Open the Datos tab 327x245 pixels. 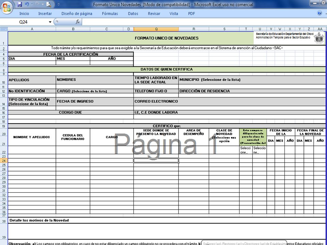point(133,14)
